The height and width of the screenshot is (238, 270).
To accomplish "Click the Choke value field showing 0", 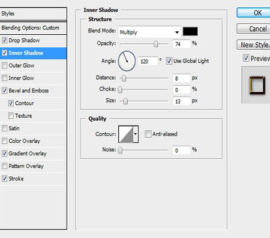I will (x=182, y=90).
